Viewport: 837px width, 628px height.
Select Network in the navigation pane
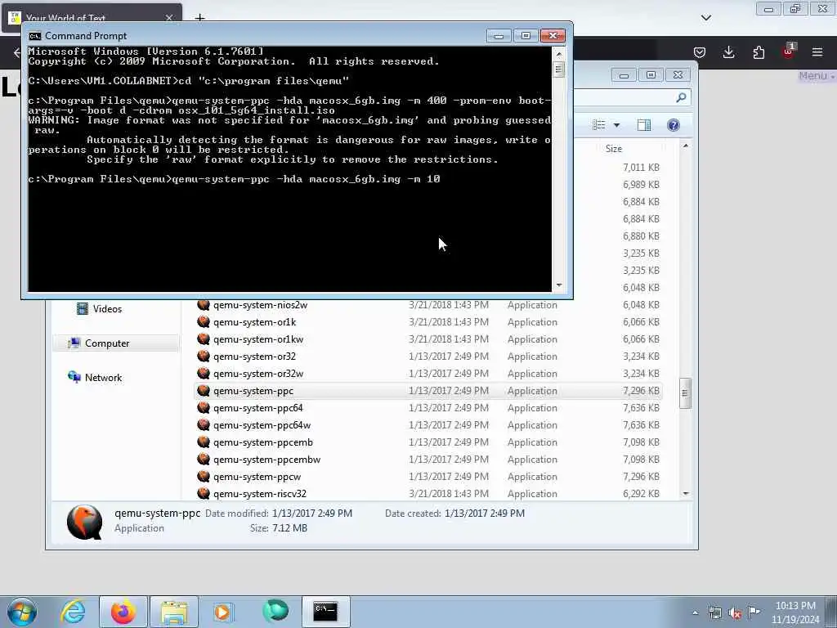coord(103,377)
